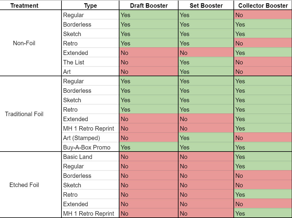Screen dimensions: 292x218
Task: Select the Type column header
Action: [x=90, y=5]
